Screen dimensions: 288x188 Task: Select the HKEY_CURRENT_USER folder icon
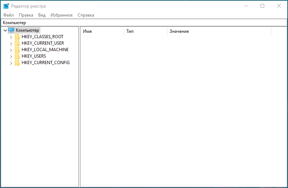point(17,43)
